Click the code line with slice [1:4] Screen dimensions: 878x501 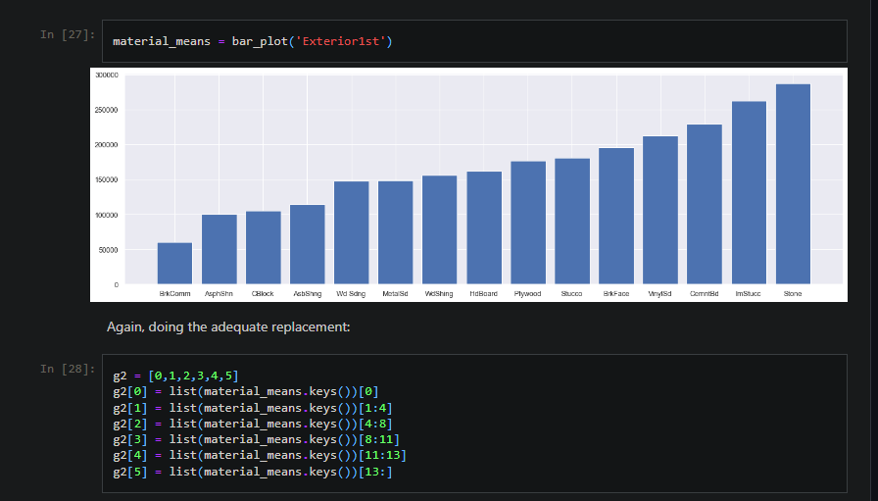[x=253, y=408]
